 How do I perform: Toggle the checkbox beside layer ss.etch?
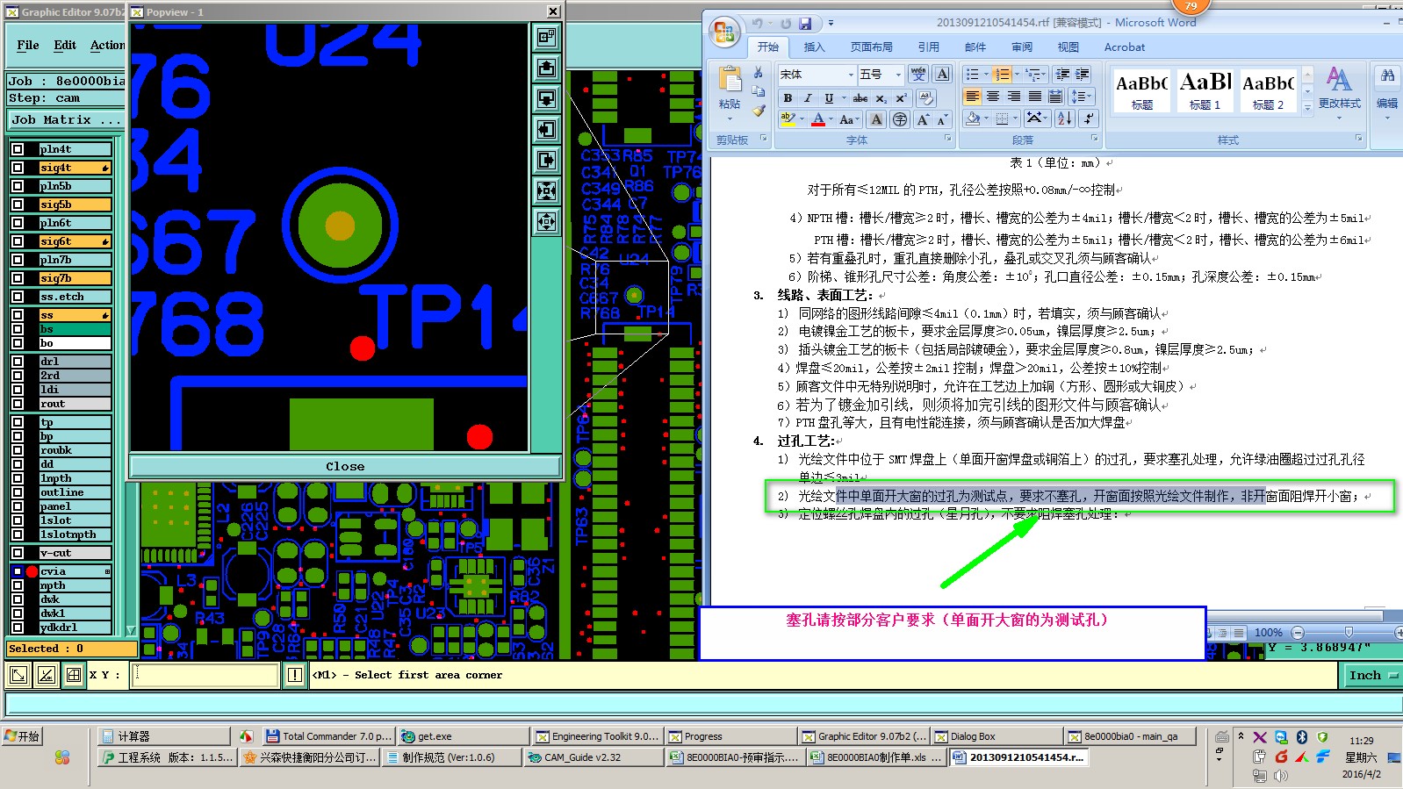18,297
